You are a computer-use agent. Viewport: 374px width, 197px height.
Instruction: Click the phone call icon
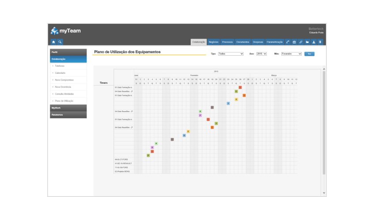click(x=288, y=42)
